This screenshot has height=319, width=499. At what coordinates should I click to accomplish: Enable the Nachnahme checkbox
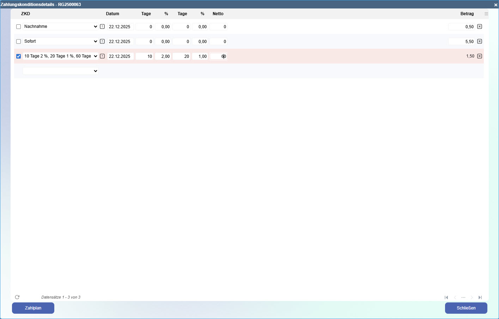[x=19, y=27]
